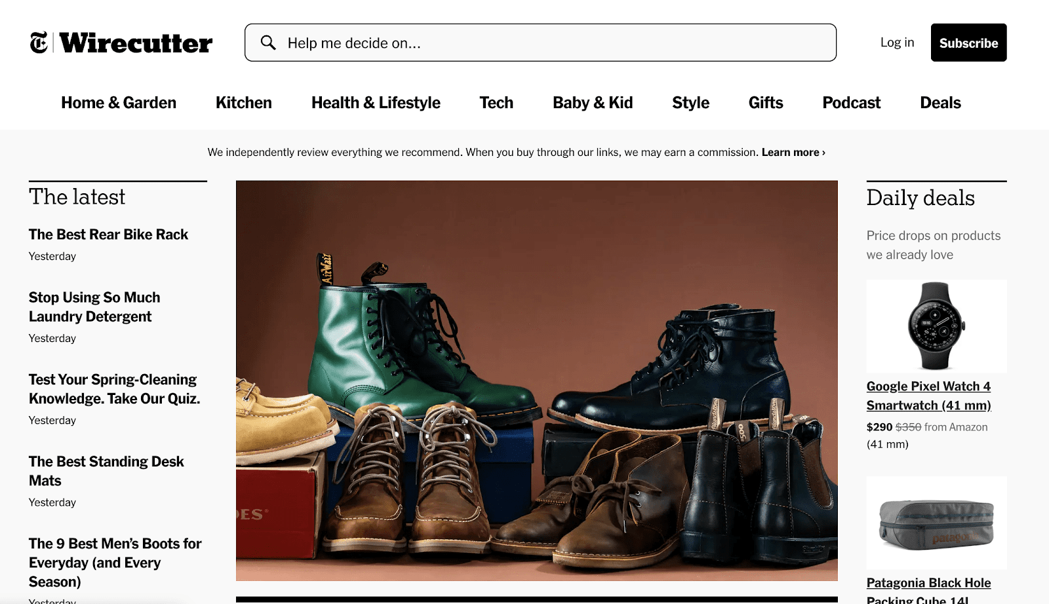The image size is (1049, 604).
Task: Click the New York Times "T" logo icon
Action: coord(39,43)
